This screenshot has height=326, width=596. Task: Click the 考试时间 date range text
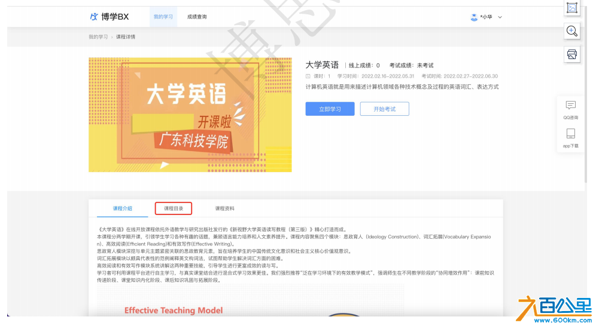(460, 76)
